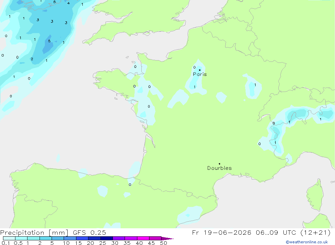Screen dimensions: 335x245
Task: Pick the 0.5–1 mm legend swatch
Action: pos(21,238)
